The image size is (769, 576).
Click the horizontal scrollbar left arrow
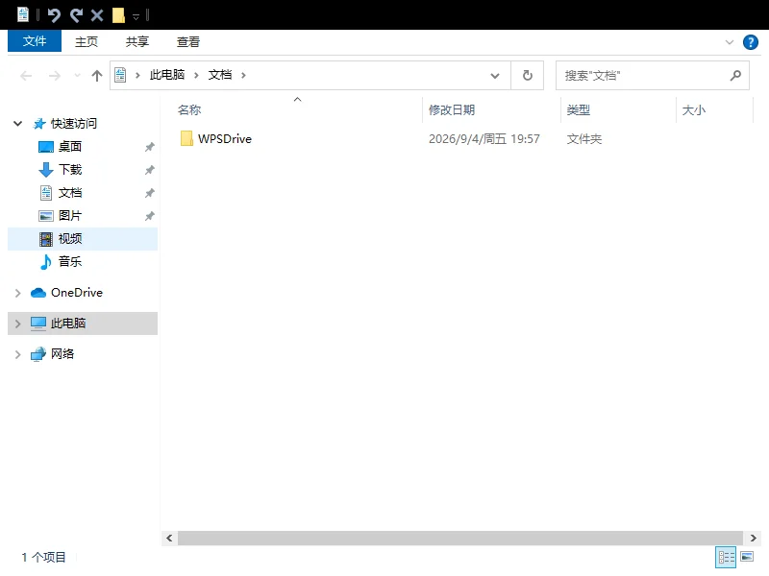coord(169,538)
